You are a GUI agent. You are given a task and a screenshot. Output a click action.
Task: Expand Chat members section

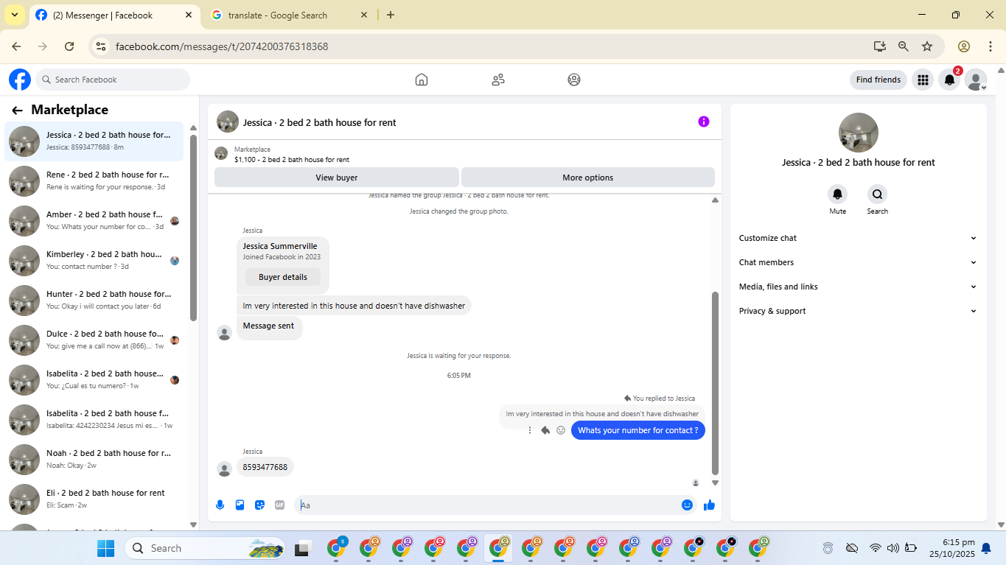click(858, 262)
